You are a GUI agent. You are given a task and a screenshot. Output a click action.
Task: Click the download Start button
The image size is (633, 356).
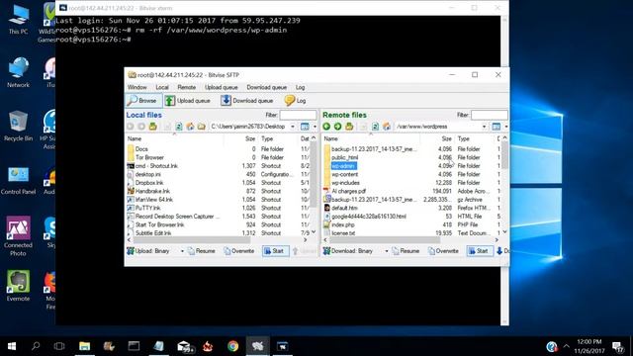click(x=480, y=251)
